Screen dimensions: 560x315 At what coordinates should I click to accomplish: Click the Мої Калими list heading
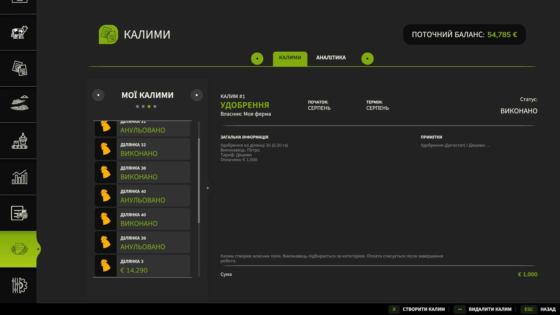(148, 95)
